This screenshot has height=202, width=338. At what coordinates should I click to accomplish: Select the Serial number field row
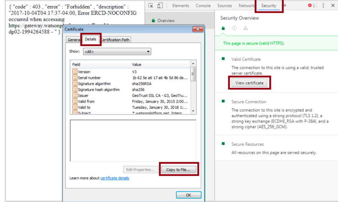(130, 78)
